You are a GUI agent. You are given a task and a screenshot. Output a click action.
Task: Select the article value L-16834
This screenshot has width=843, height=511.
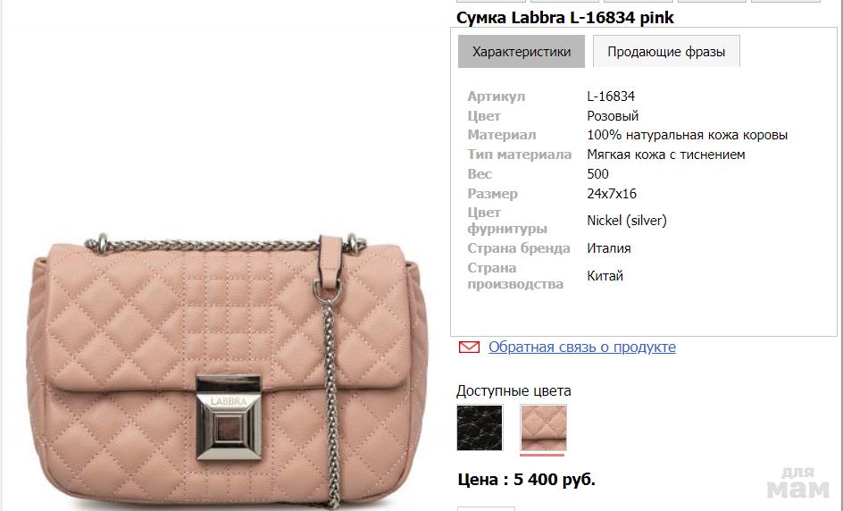(611, 96)
